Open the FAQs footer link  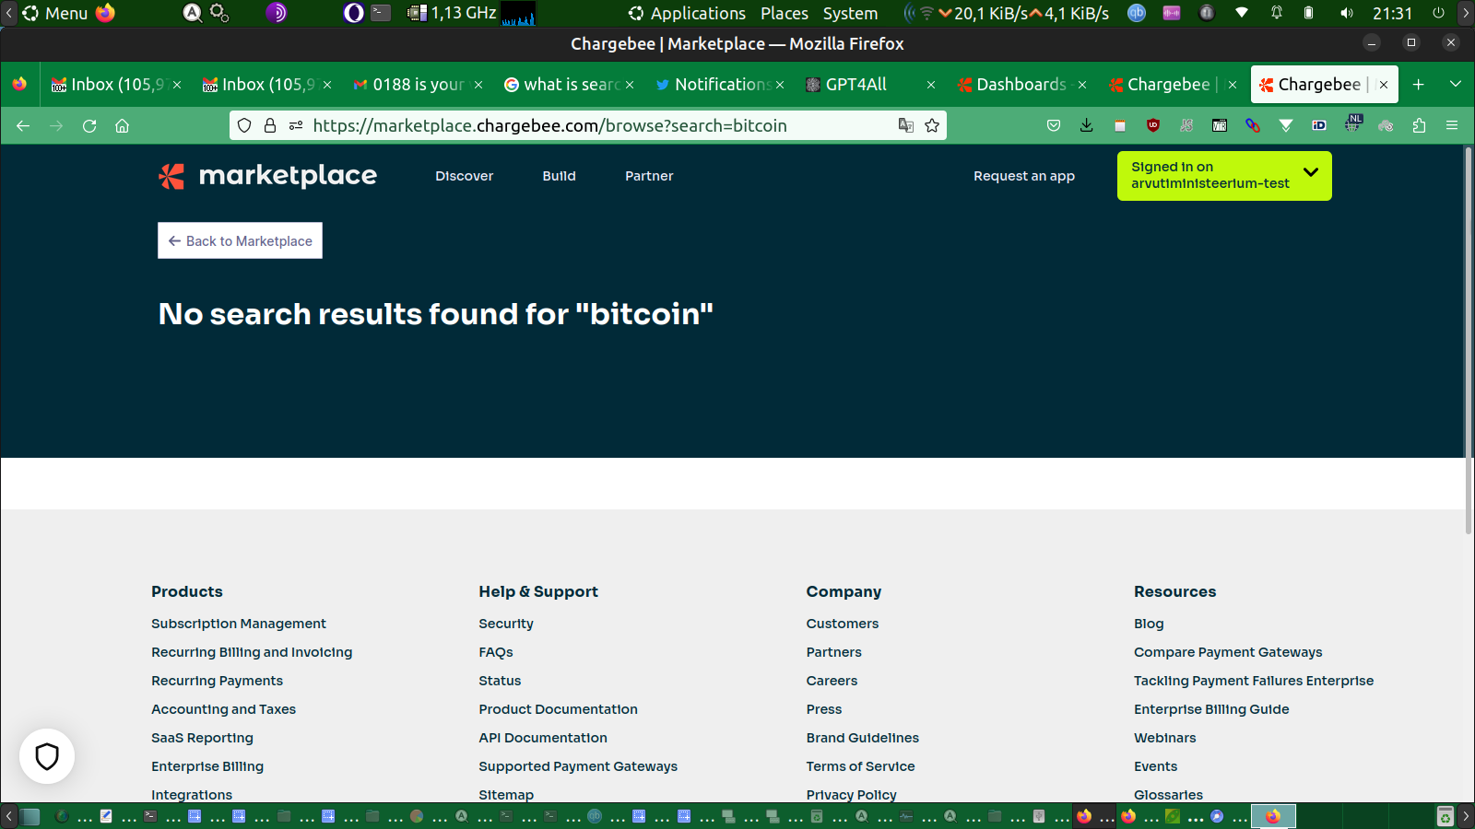tap(496, 652)
